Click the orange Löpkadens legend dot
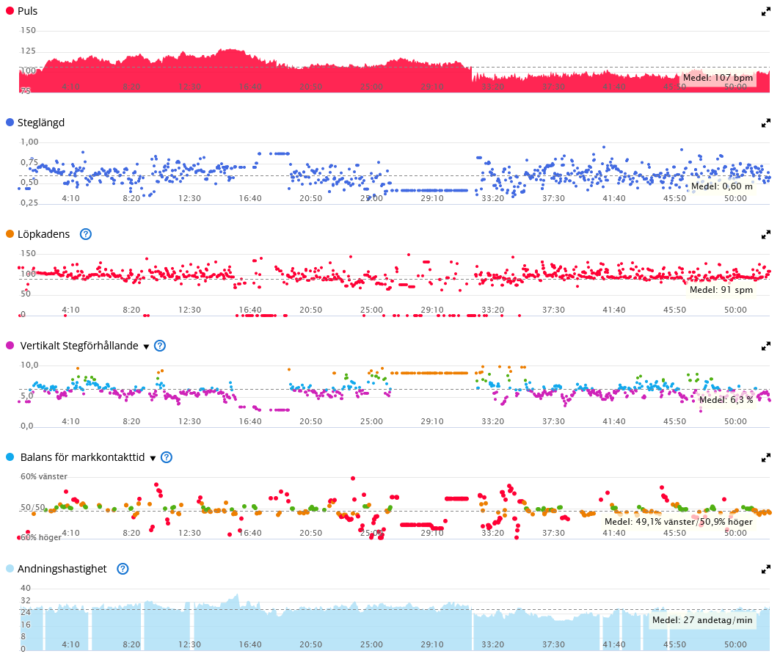The width and height of the screenshot is (780, 662). point(10,234)
